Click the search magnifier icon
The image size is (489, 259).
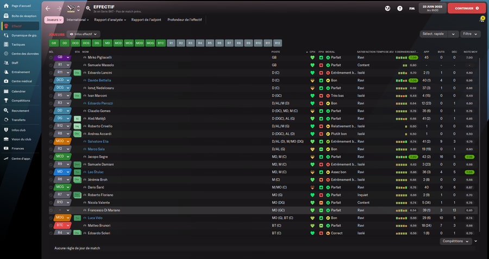pyautogui.click(x=88, y=8)
